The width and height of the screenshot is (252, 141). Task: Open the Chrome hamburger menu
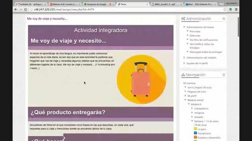(x=236, y=9)
